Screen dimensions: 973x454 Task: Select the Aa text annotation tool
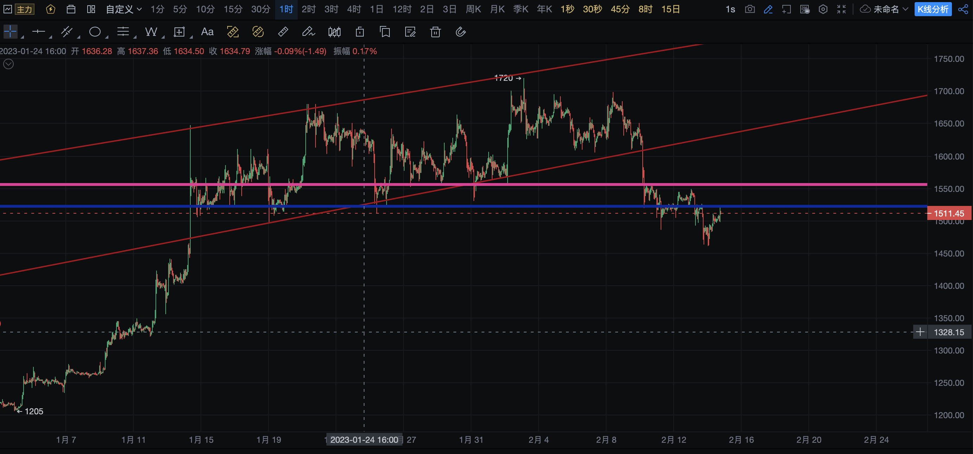(x=207, y=32)
